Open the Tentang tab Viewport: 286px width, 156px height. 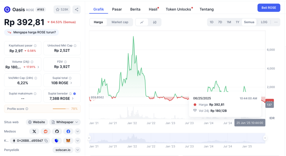point(207,9)
